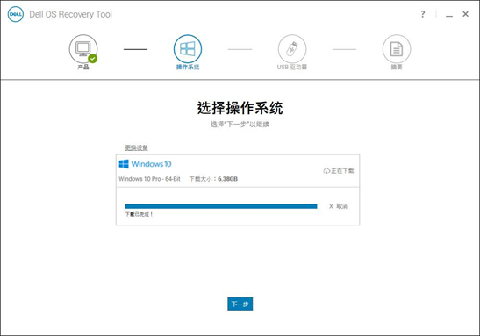Viewport: 480px width, 336px height.
Task: Click the blue 下一步 button
Action: tap(240, 304)
